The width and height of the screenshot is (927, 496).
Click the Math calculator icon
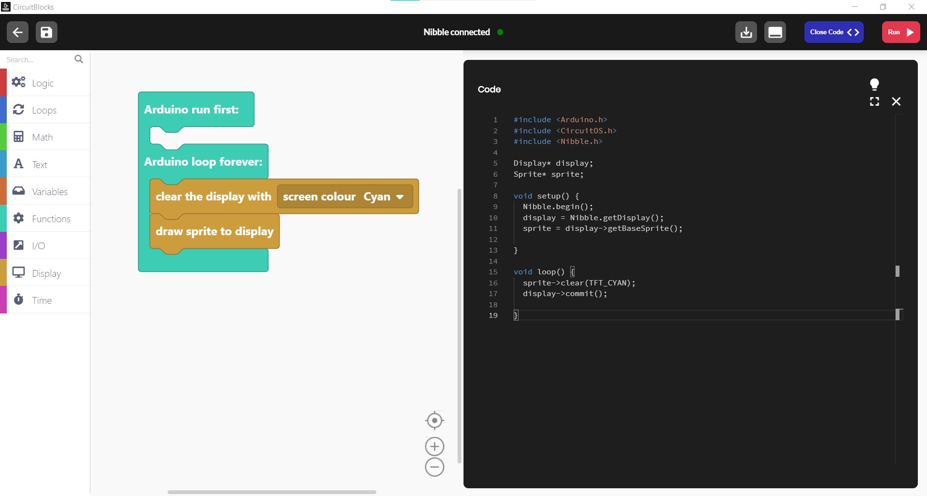[18, 137]
